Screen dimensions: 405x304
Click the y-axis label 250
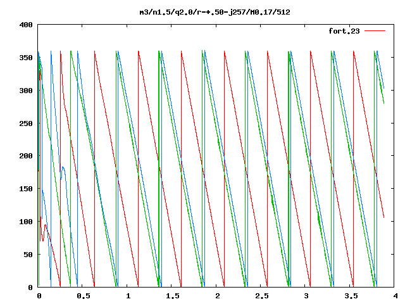tap(26, 123)
